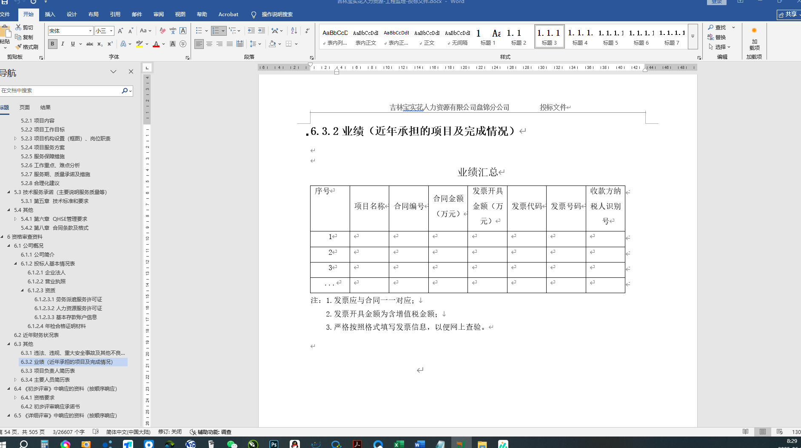The width and height of the screenshot is (801, 448).
Task: Open Replace (替换) tool
Action: pos(717,37)
